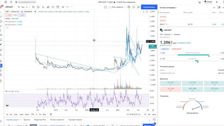
Task: Toggle the lock all drawings icon
Action: click(x=1, y=70)
